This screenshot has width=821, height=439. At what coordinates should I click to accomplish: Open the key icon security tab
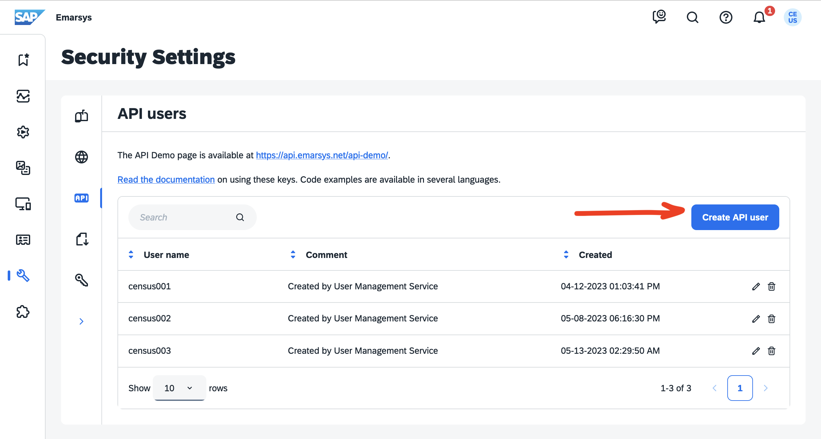tap(82, 280)
